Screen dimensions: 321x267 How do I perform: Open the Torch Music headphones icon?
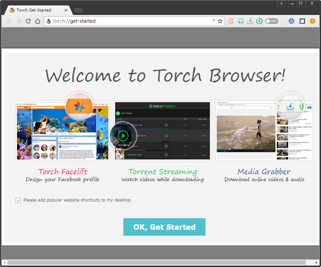point(240,21)
